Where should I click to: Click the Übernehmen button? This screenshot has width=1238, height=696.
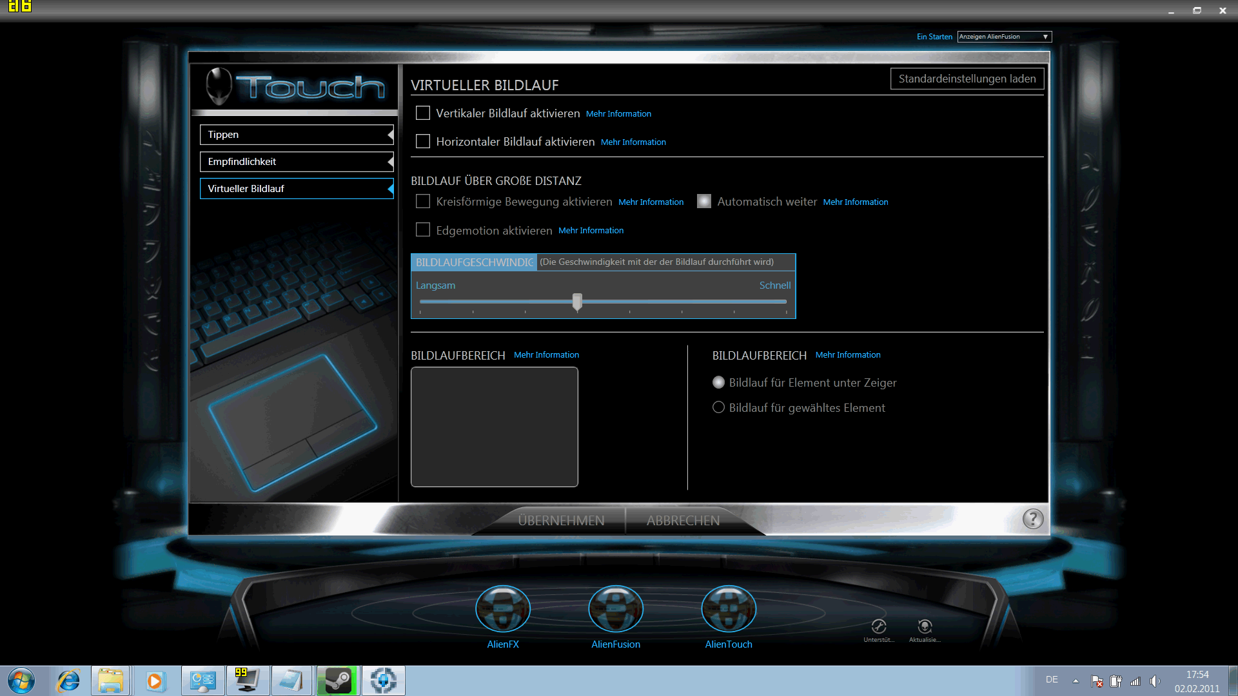561,521
